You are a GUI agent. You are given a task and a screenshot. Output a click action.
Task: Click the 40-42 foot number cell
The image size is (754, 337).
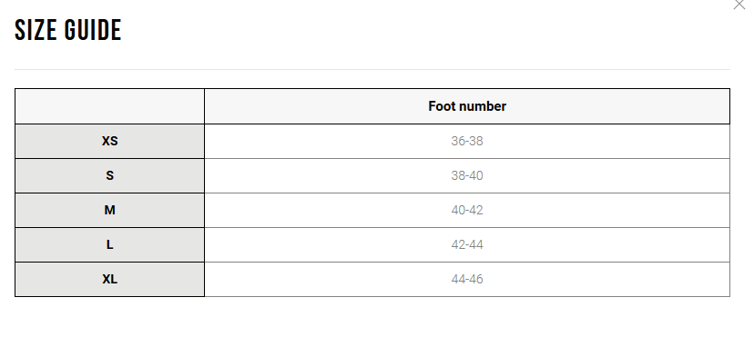[x=467, y=210]
